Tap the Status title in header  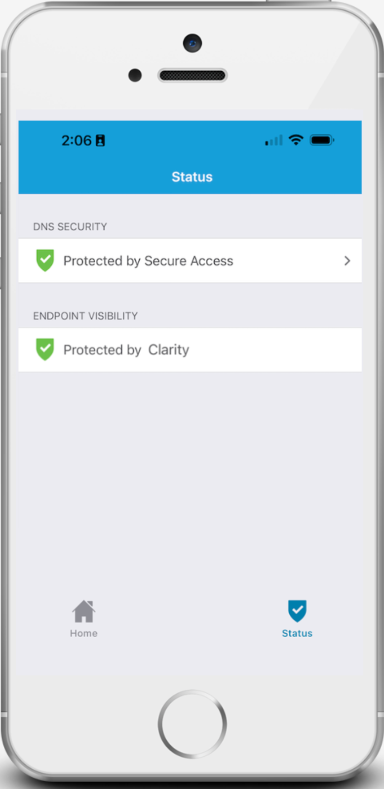pyautogui.click(x=192, y=177)
